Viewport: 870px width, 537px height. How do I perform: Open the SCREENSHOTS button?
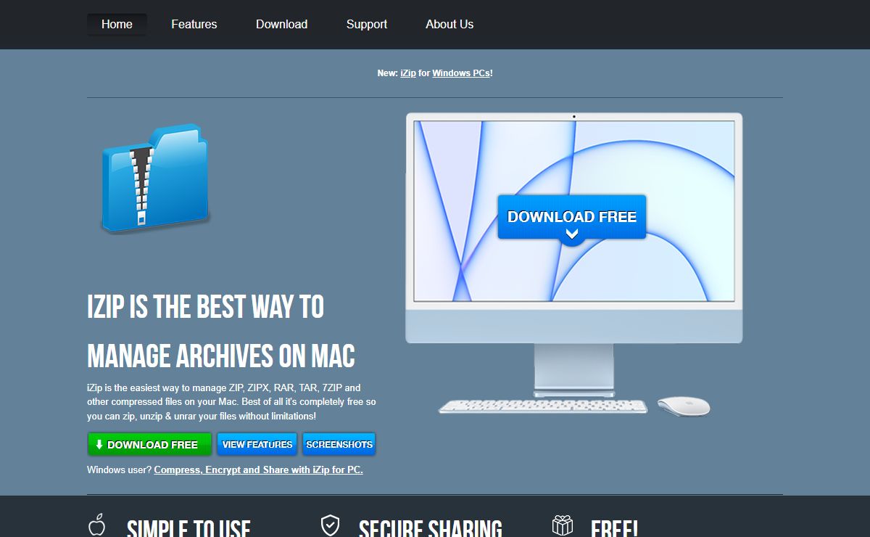[339, 445]
